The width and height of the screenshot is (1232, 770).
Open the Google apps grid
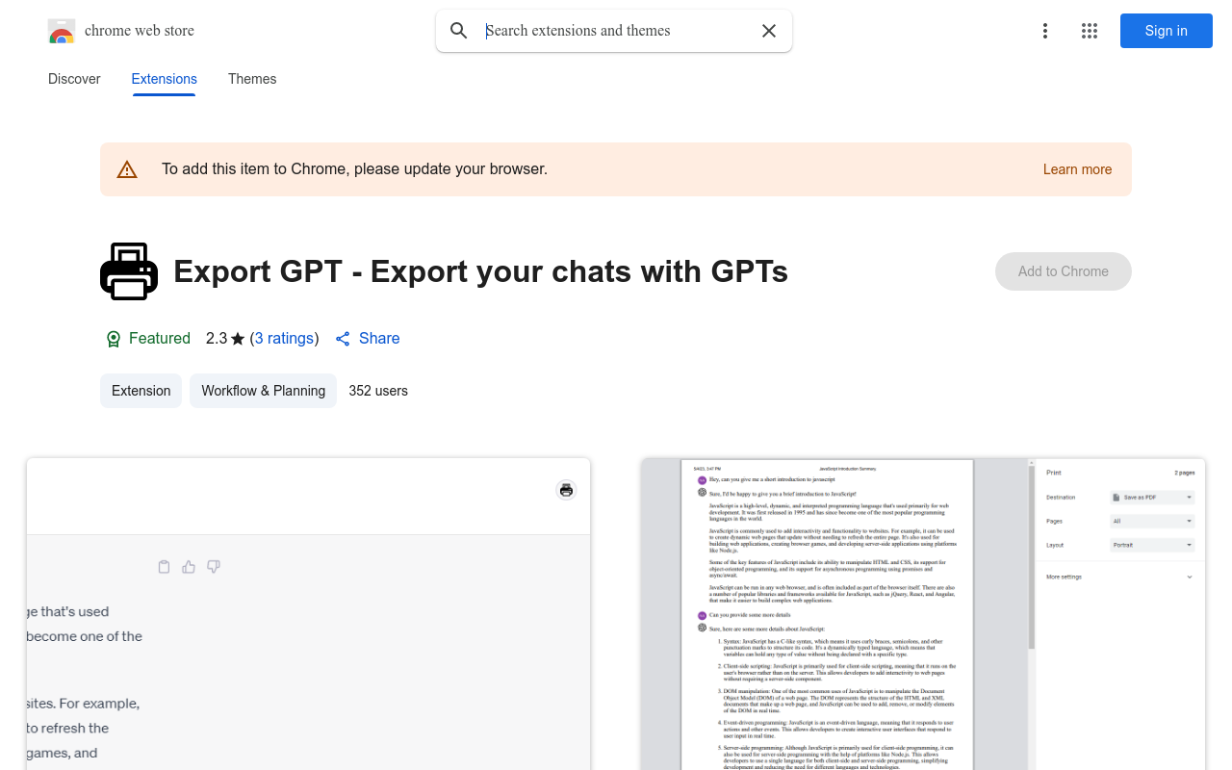pos(1090,31)
